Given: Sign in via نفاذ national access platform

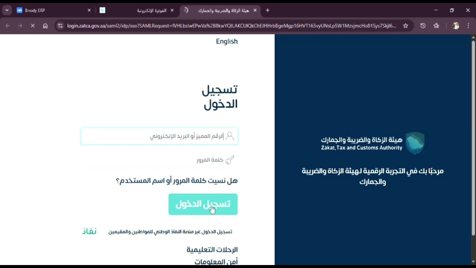Looking at the screenshot, I should pyautogui.click(x=170, y=232).
